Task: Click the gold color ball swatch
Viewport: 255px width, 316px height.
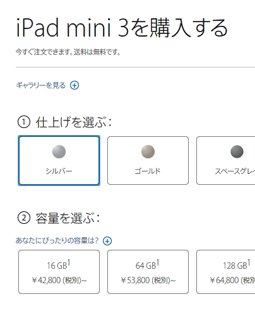Action: 148,151
